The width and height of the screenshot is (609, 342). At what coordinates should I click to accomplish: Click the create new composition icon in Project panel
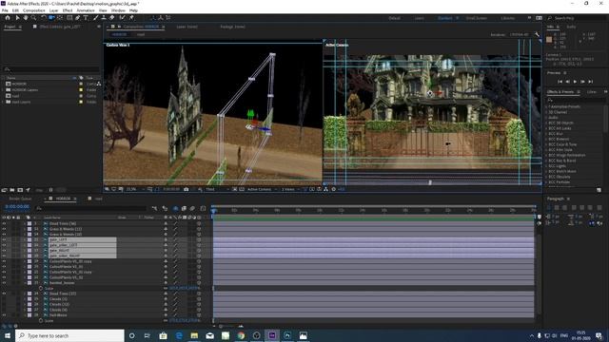(20, 190)
